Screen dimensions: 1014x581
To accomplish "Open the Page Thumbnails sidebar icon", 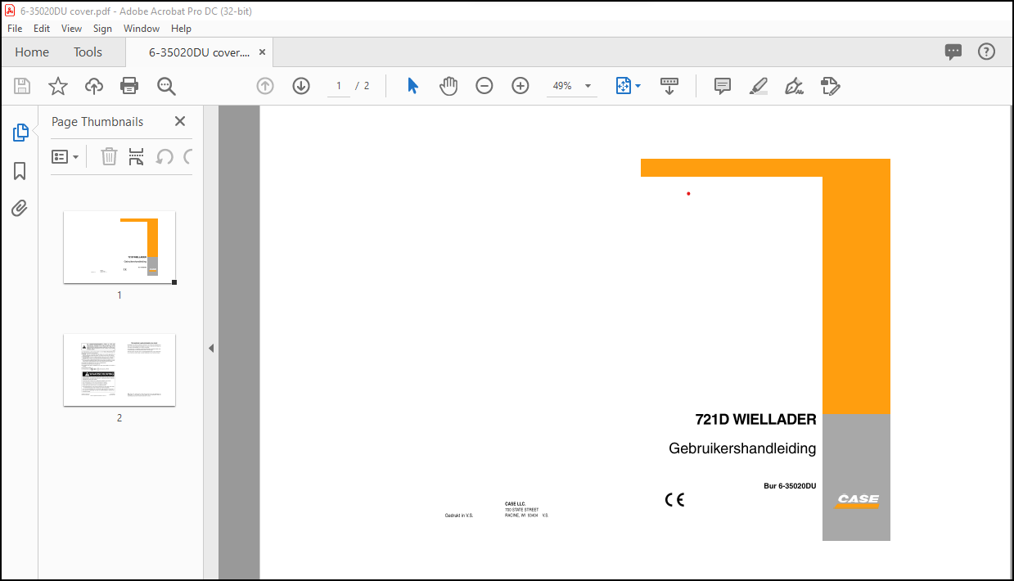I will [x=20, y=133].
